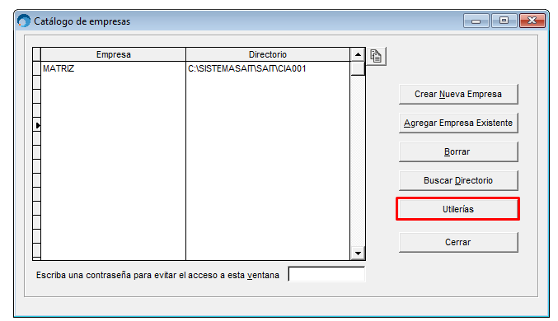Click the scroll down arrow of the company list
The height and width of the screenshot is (321, 558).
click(x=358, y=254)
